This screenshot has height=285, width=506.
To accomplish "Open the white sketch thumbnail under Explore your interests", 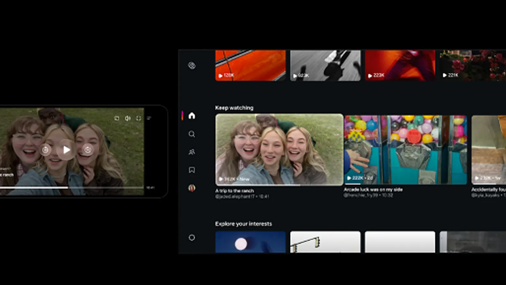I will [x=325, y=242].
